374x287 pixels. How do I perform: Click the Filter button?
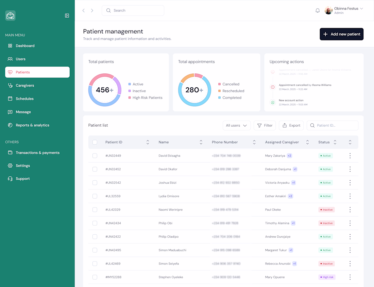(265, 126)
